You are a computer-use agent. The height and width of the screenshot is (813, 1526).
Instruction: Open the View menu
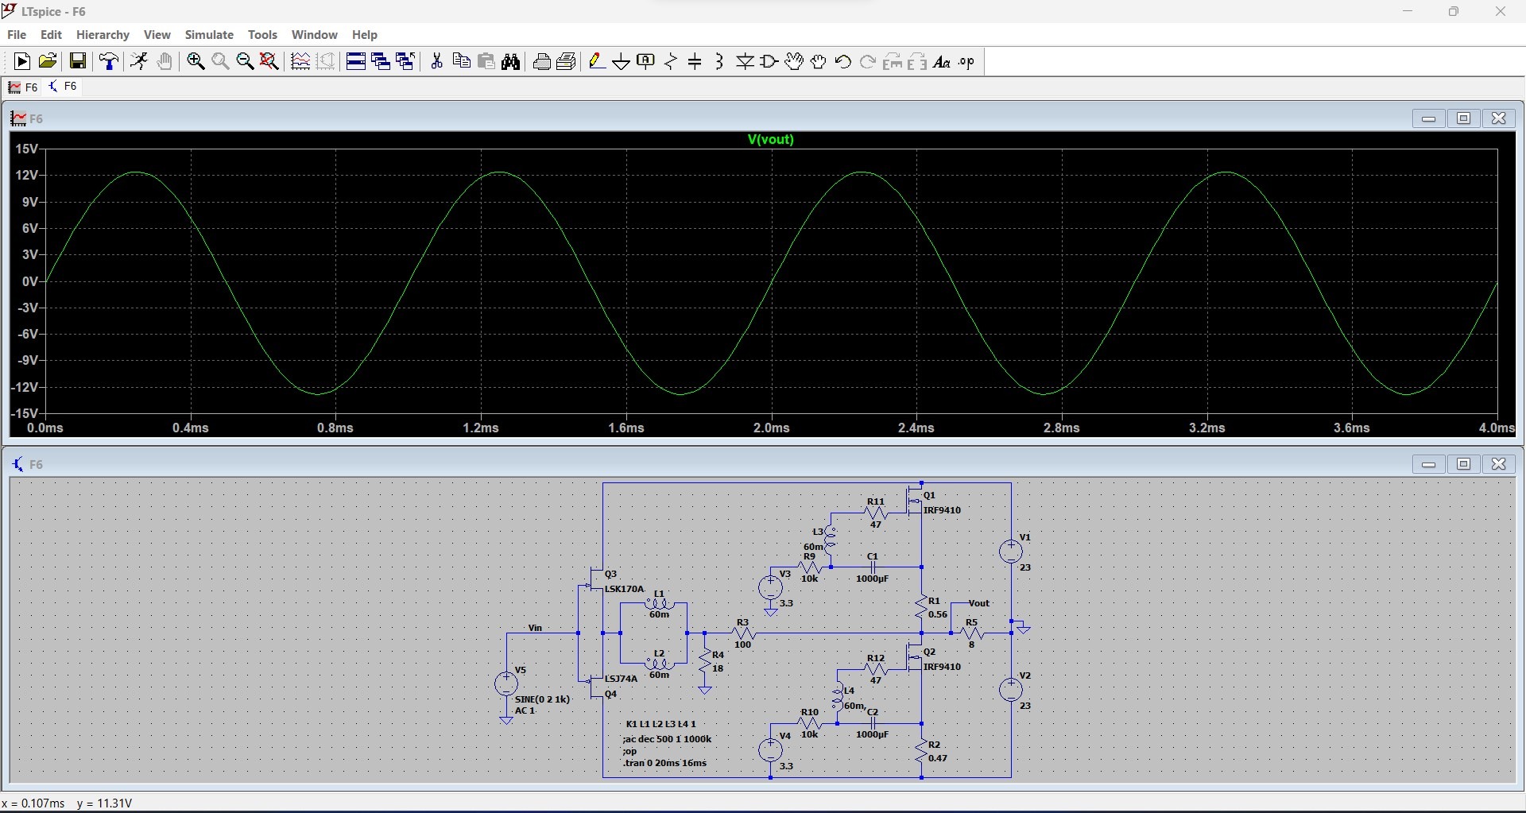click(157, 35)
